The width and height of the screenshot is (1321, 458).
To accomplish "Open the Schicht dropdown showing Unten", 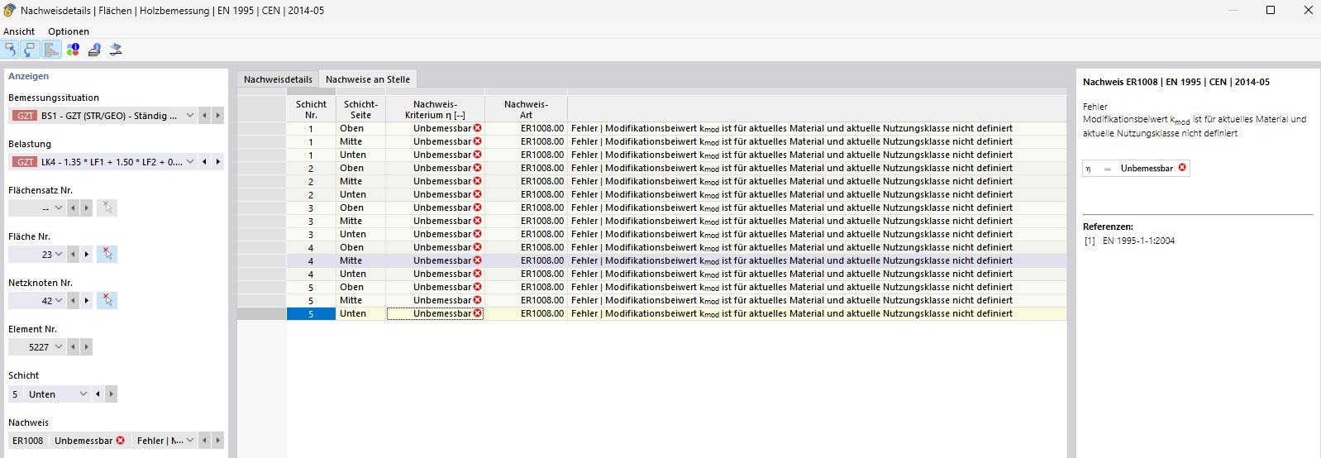I will tap(83, 394).
